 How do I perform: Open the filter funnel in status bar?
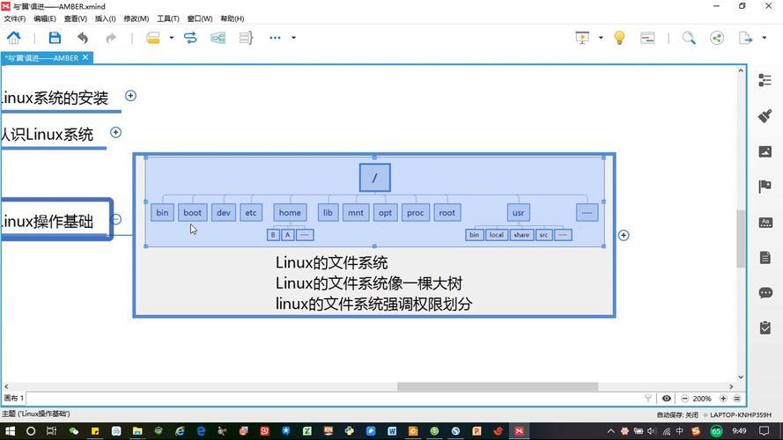[x=648, y=398]
